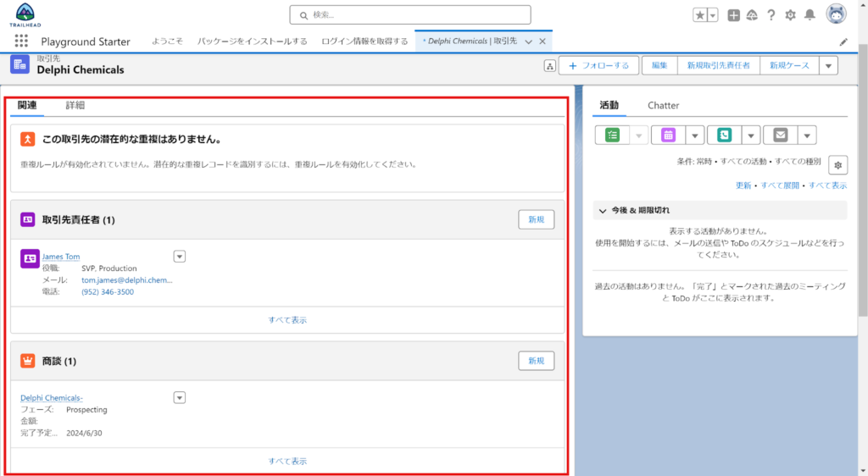Open the Delphi Chemicals- opportunity link
The width and height of the screenshot is (868, 476).
pos(51,397)
